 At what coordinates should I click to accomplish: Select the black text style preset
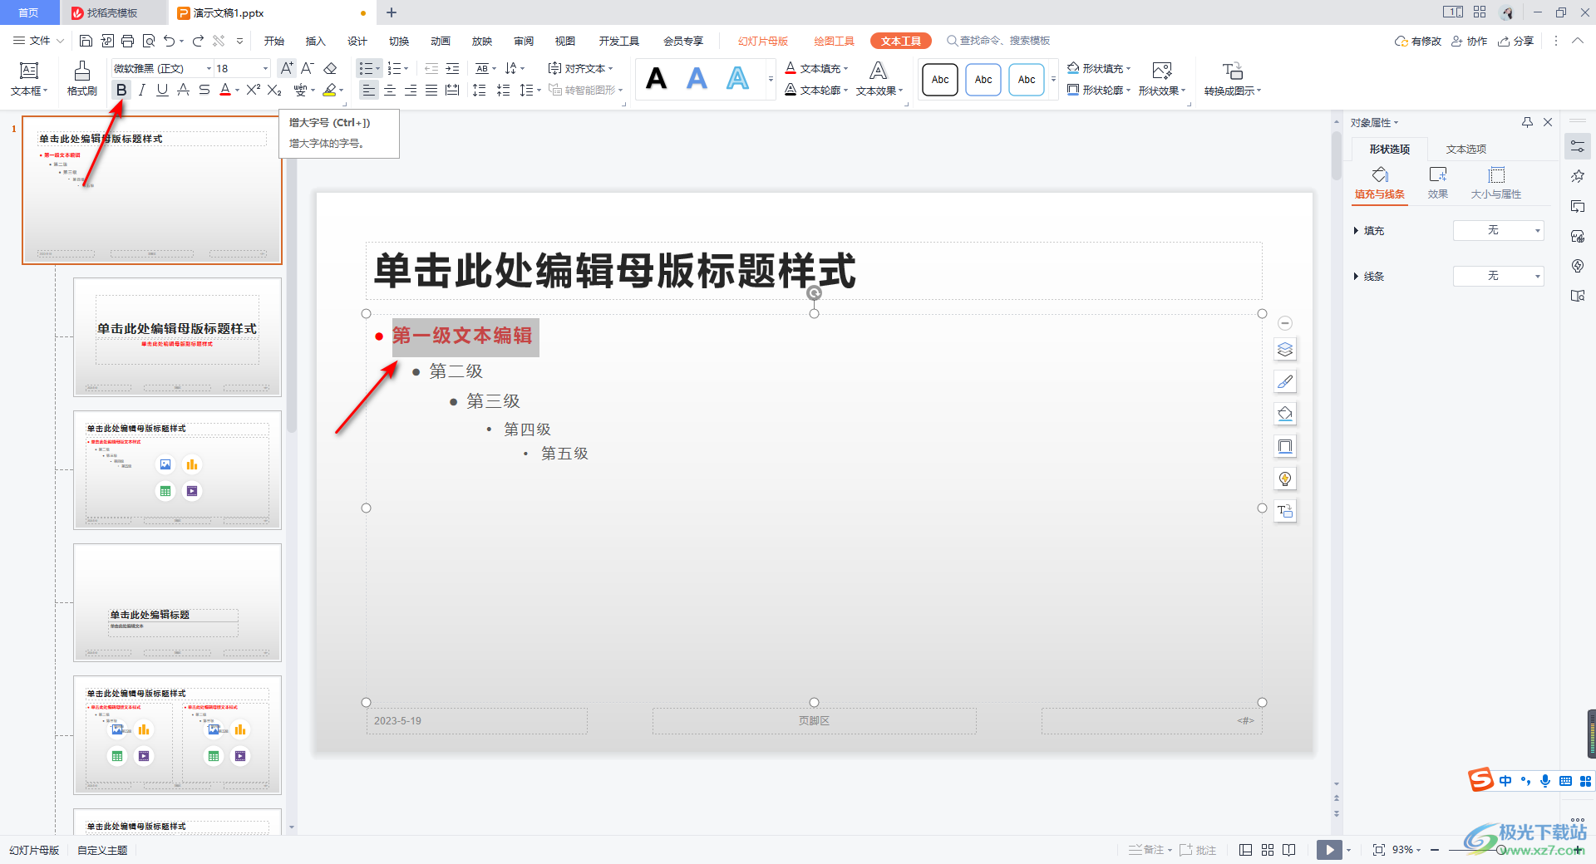657,79
